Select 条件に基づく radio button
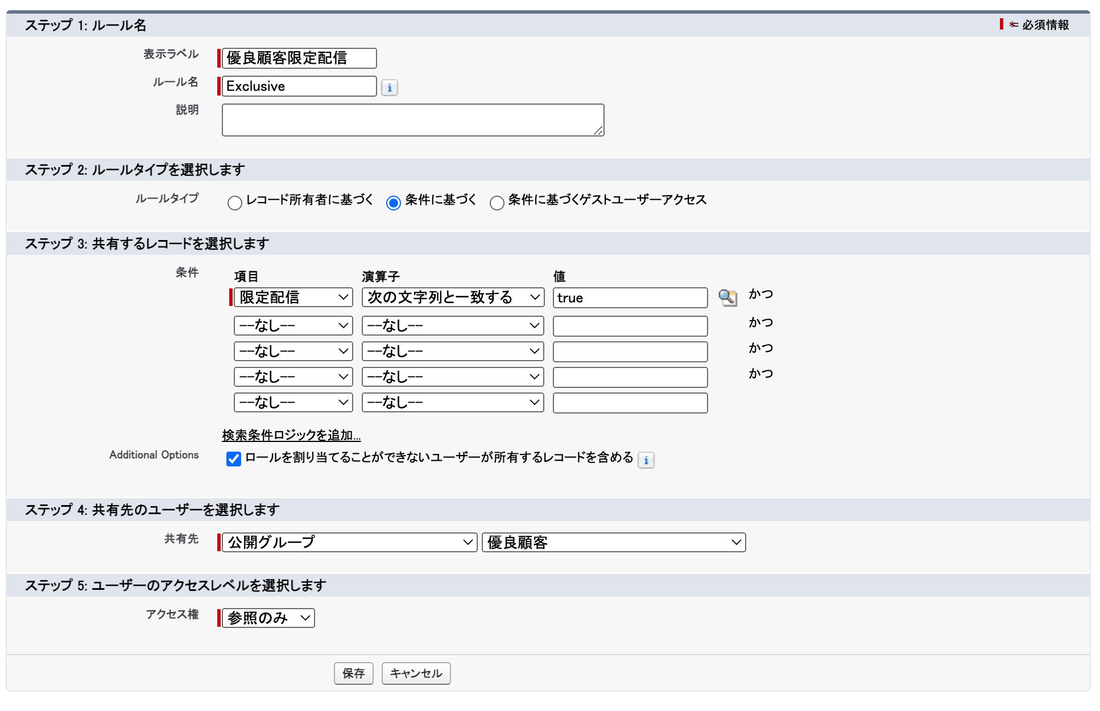Viewport: 1100px width, 711px height. 394,203
